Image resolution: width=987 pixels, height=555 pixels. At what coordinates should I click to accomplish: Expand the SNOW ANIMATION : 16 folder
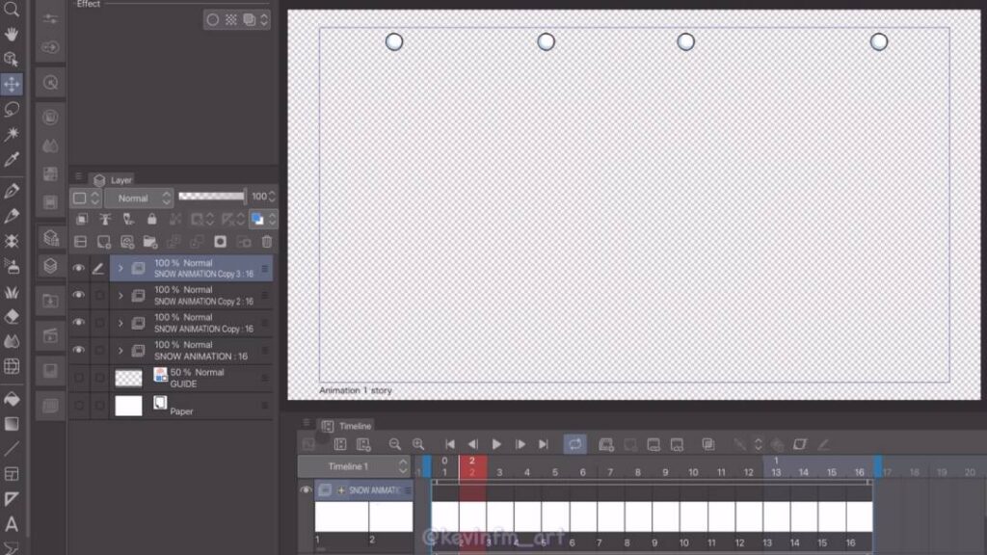coord(120,350)
